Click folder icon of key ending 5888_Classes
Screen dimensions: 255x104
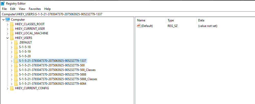[x=16, y=79]
